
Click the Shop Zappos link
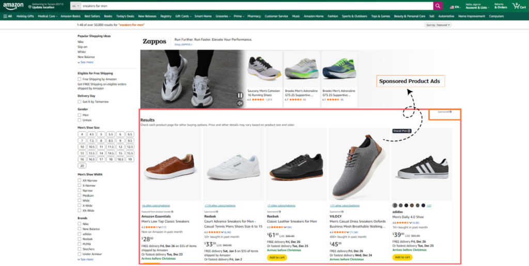coord(183,45)
